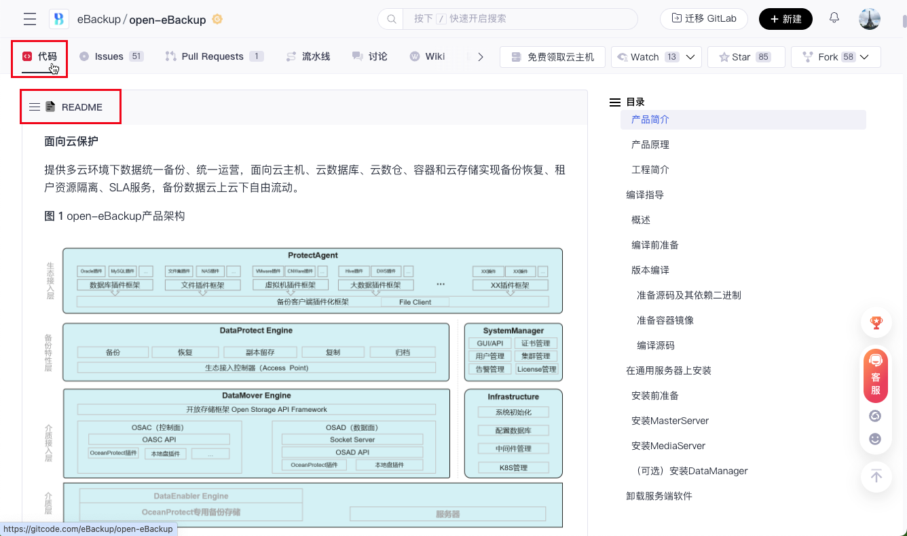Screen dimensions: 907x536
Task: Expand the Fork dropdown arrow
Action: tap(864, 57)
